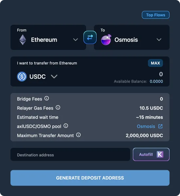
Task: Click the Ethereum diamond logo icon
Action: tap(23, 40)
